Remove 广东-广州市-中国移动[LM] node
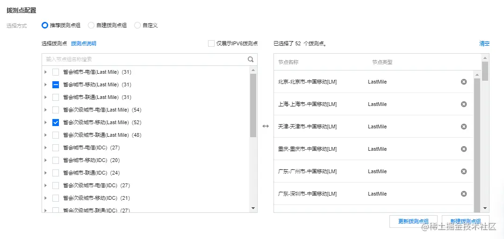This screenshot has width=504, height=239. [x=464, y=171]
